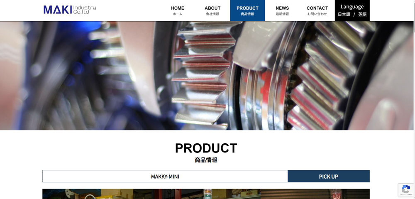Click the gear hero banner image
The image size is (415, 199).
click(x=206, y=76)
